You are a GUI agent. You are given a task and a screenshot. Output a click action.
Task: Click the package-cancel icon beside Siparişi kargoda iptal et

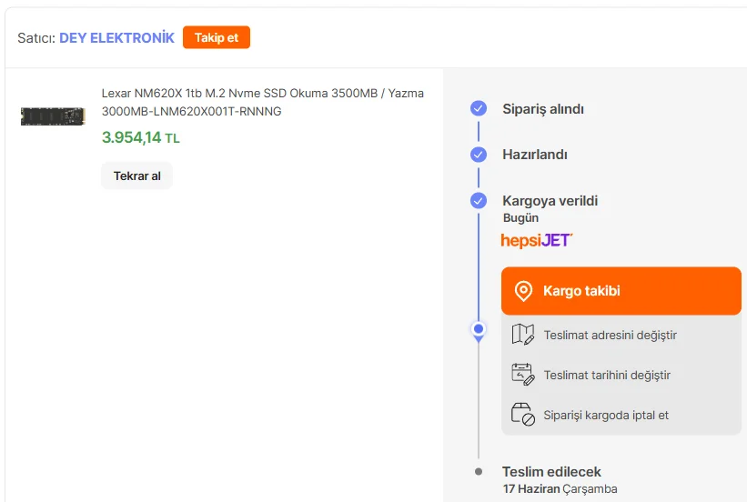[x=522, y=415]
